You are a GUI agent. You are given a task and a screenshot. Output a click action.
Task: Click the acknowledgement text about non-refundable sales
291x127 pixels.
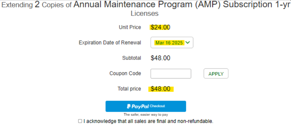pos(148,121)
